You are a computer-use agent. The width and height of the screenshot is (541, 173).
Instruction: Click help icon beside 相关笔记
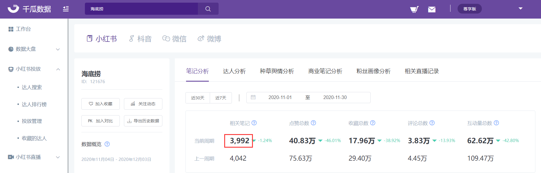254,123
